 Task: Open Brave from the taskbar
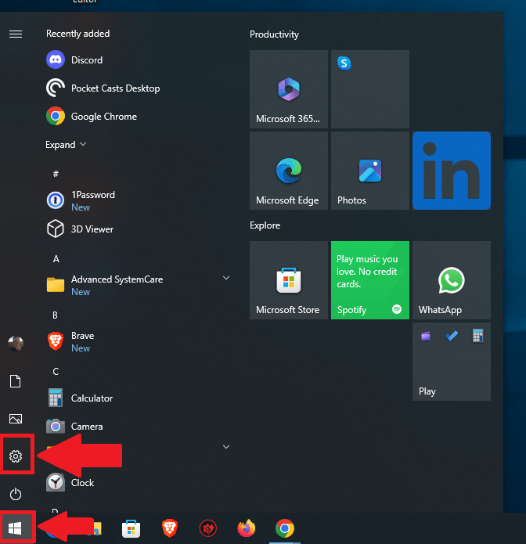pos(170,528)
